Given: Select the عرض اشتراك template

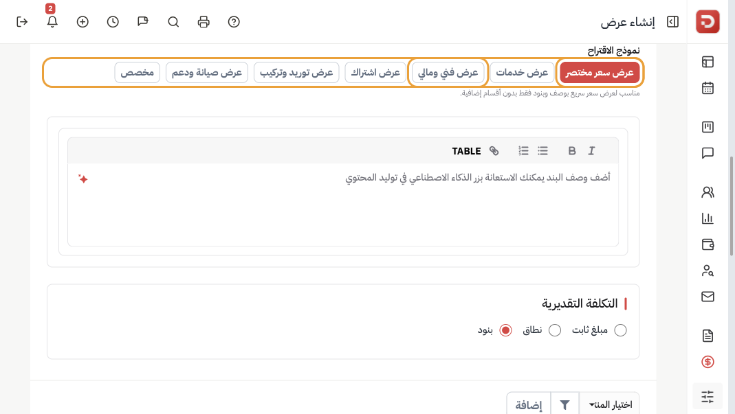Looking at the screenshot, I should (x=375, y=73).
